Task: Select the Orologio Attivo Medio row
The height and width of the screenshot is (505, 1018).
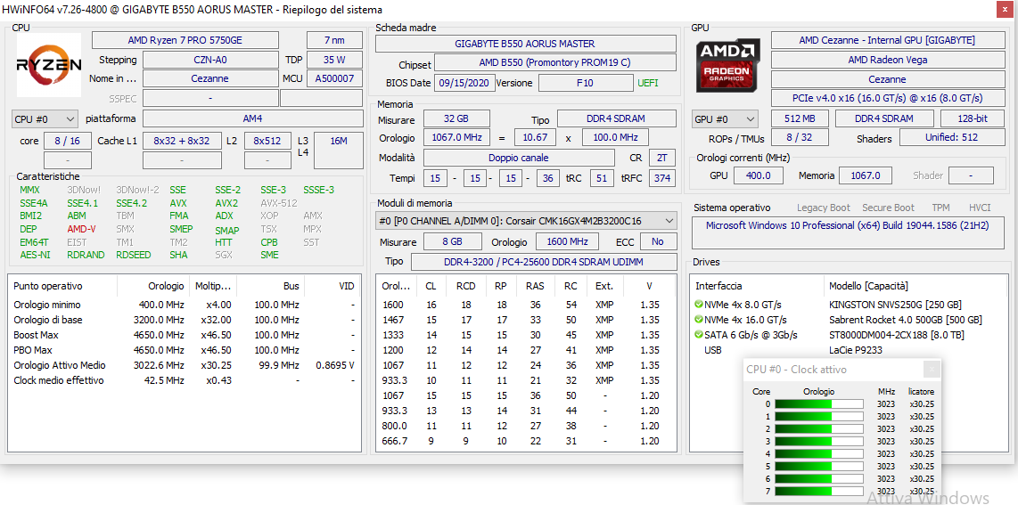Action: 185,365
